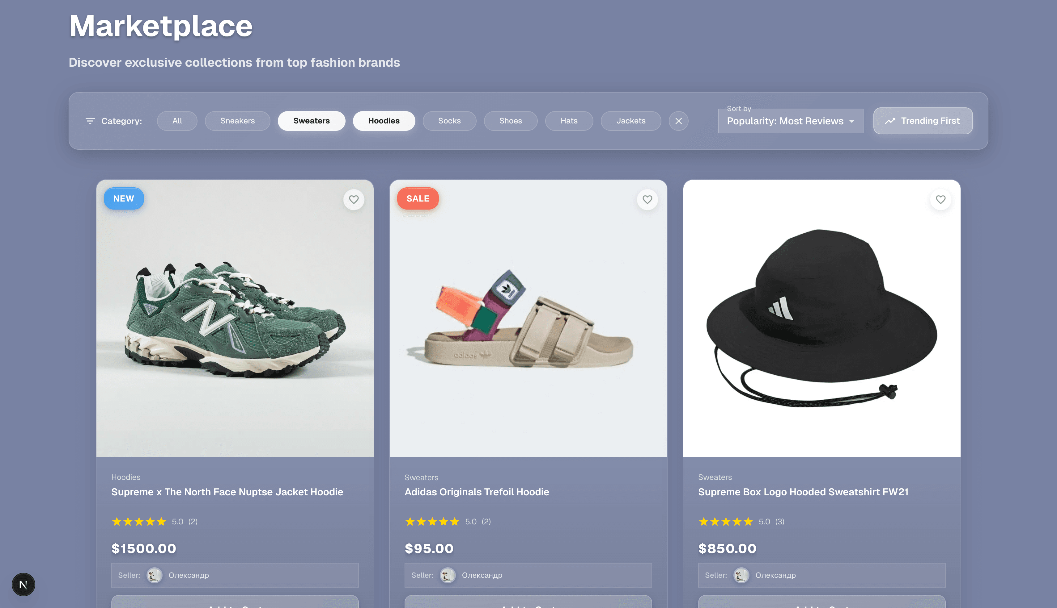1057x608 pixels.
Task: Click the Sort by dropdown arrow
Action: pyautogui.click(x=852, y=121)
